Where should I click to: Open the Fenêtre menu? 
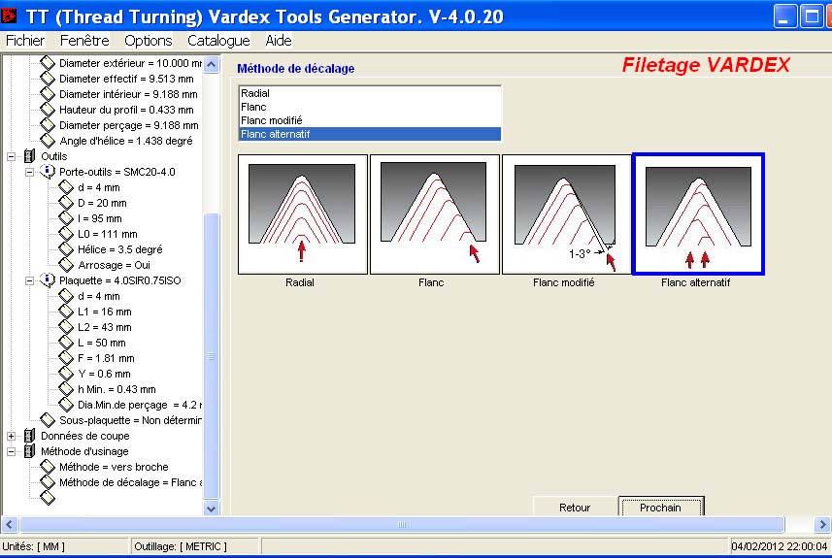[x=84, y=41]
